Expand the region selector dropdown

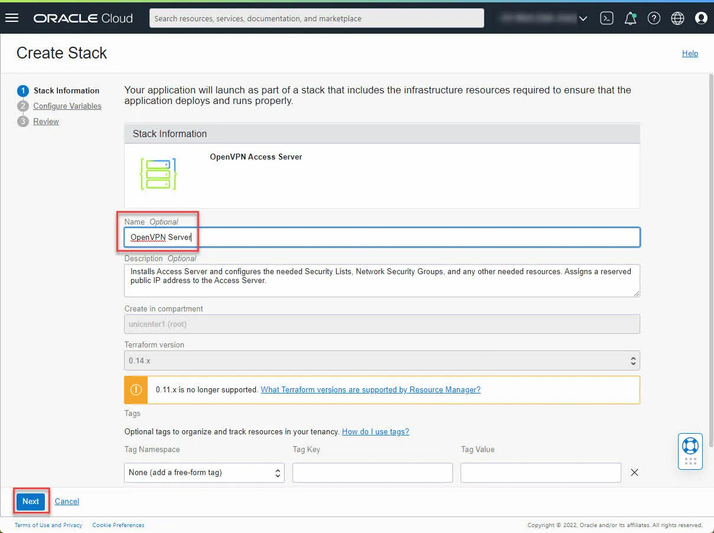pyautogui.click(x=583, y=18)
